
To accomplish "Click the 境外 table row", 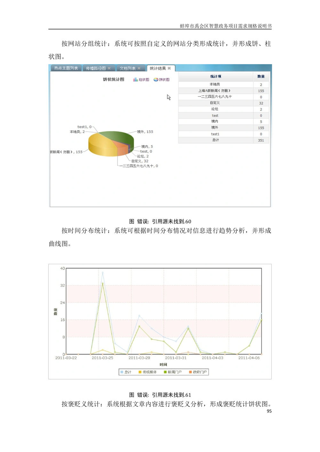I will 215,127.
